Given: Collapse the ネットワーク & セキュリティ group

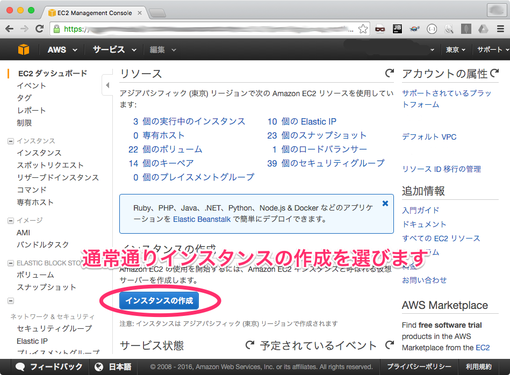Looking at the screenshot, I should click(x=11, y=301).
